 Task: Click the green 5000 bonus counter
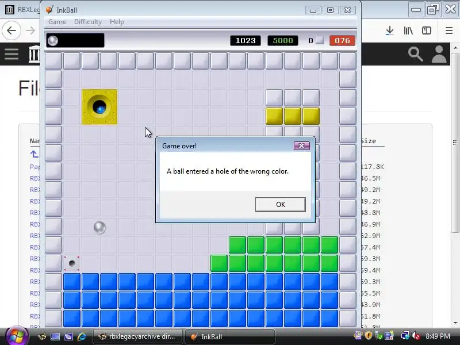[x=283, y=40]
